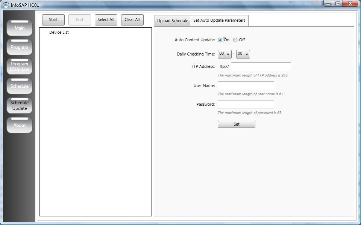Open the Main sidebar section
The height and width of the screenshot is (225, 361).
coord(20,28)
